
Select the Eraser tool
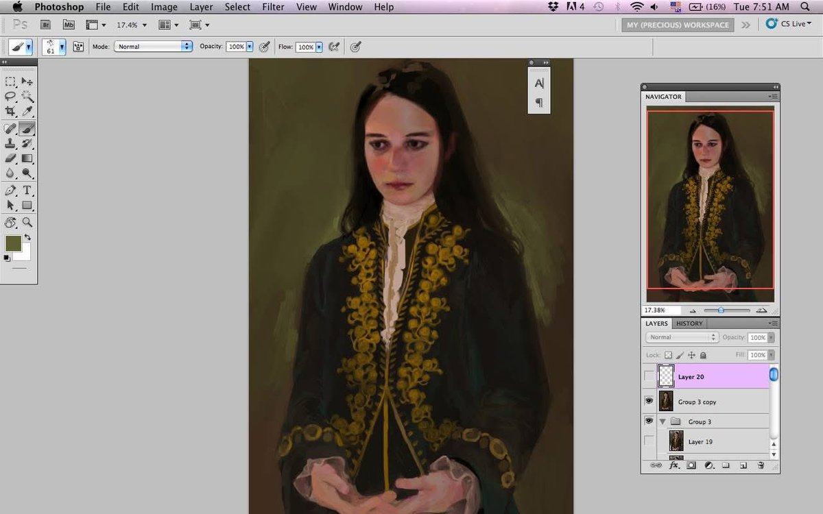[x=10, y=158]
